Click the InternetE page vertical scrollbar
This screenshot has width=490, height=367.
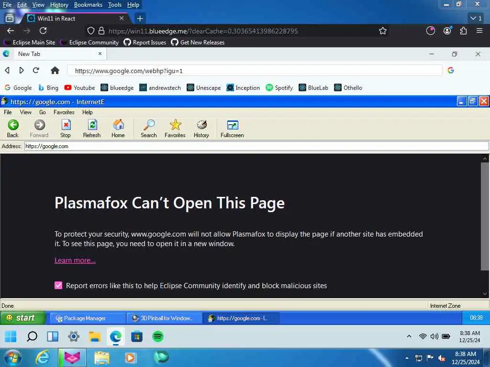point(485,216)
